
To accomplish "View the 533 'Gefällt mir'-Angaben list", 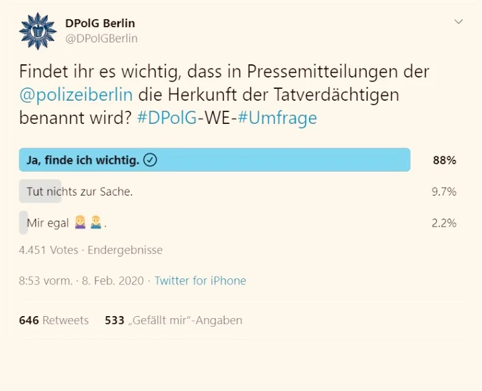I will coord(173,320).
